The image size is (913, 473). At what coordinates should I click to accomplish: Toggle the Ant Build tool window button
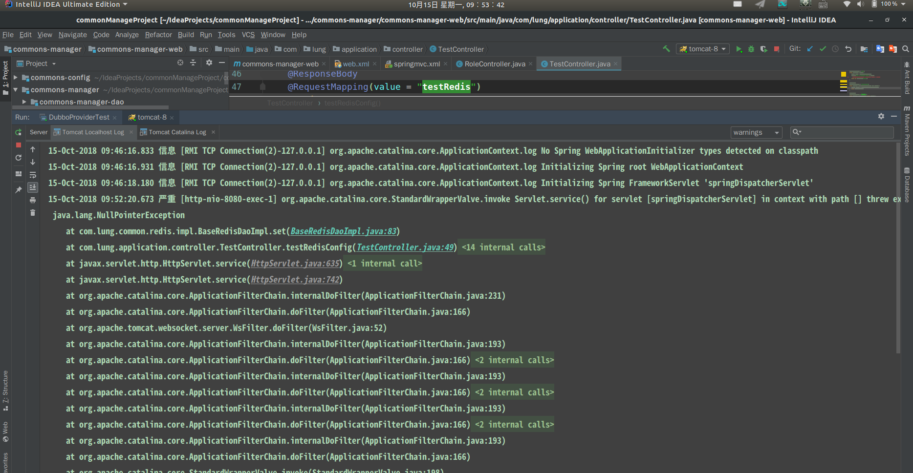coord(907,78)
